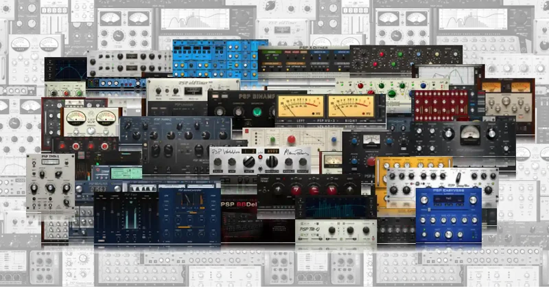Turn the green knob on the small cream panel
The width and height of the screenshot is (549, 287).
[79, 93]
